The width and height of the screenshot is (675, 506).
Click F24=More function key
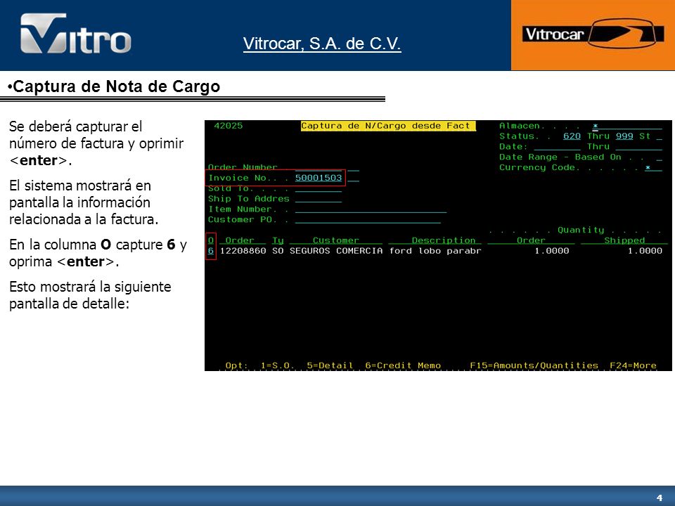633,365
